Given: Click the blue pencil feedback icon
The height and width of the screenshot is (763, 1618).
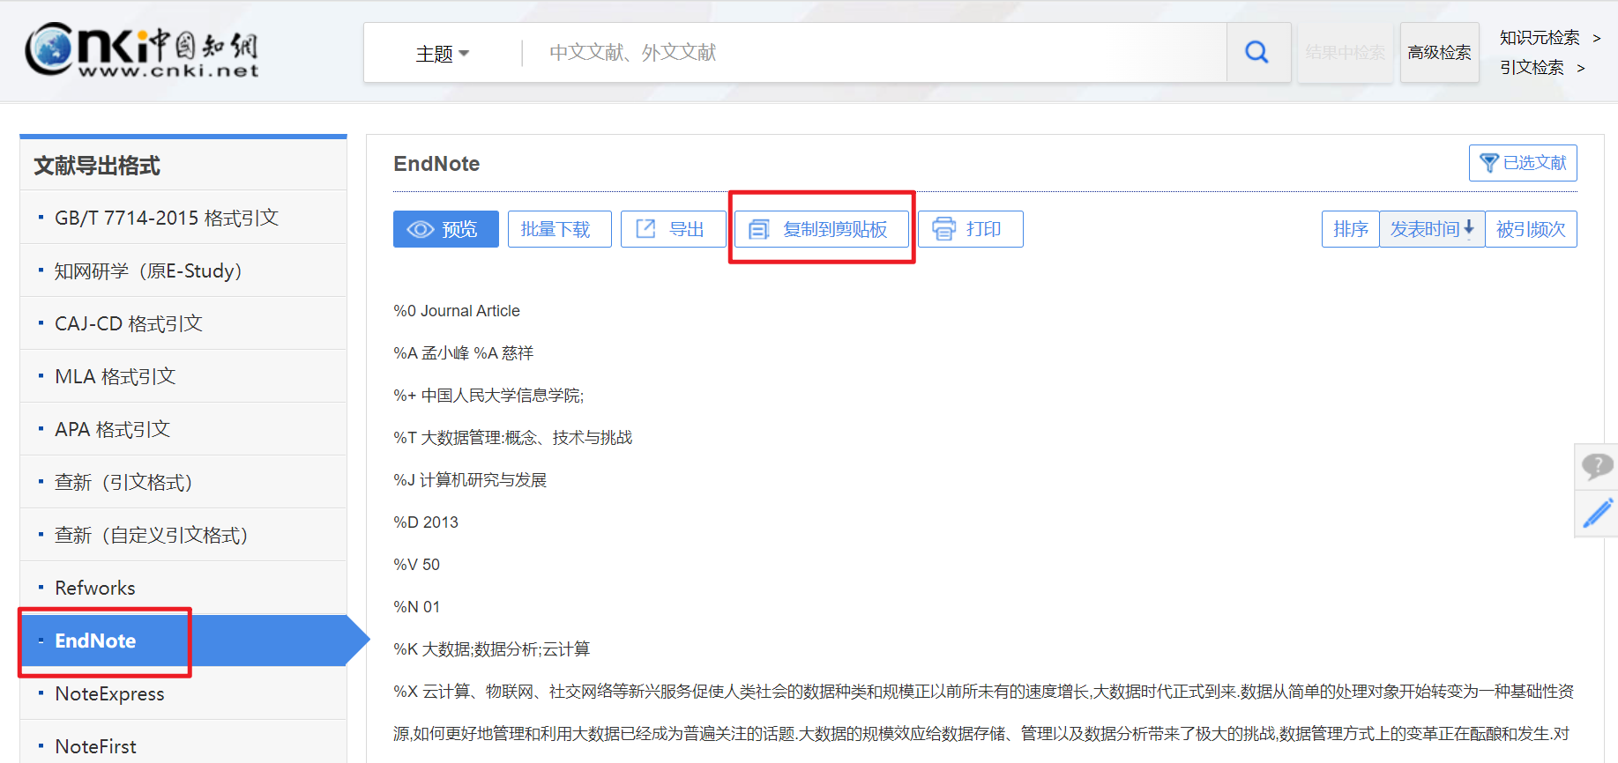Looking at the screenshot, I should click(x=1597, y=513).
